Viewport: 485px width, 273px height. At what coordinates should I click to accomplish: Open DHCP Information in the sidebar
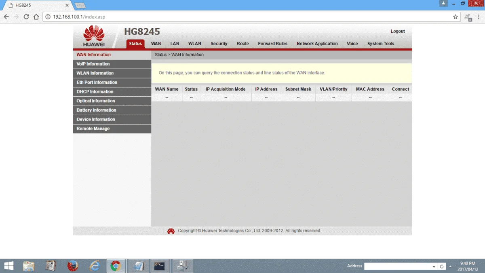click(112, 92)
